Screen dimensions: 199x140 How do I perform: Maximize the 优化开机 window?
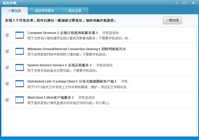[185, 3]
